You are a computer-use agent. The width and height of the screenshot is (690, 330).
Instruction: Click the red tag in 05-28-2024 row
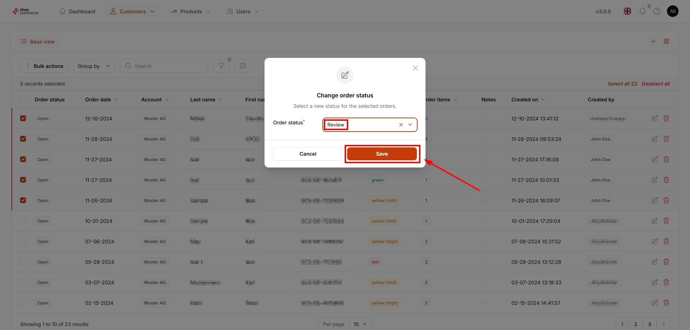[375, 262]
